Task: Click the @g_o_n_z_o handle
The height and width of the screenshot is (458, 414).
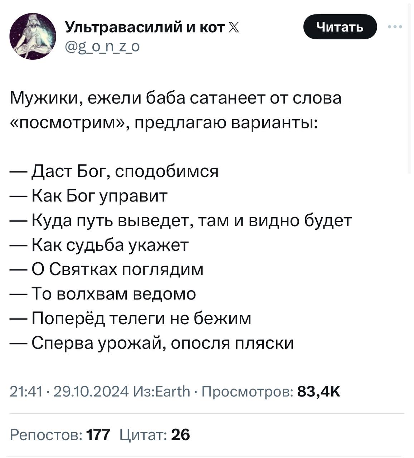Action: tap(102, 46)
